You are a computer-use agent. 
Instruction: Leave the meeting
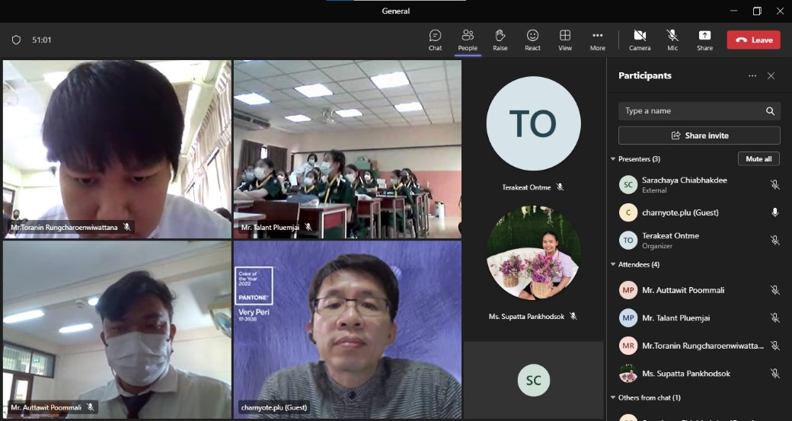click(x=753, y=40)
